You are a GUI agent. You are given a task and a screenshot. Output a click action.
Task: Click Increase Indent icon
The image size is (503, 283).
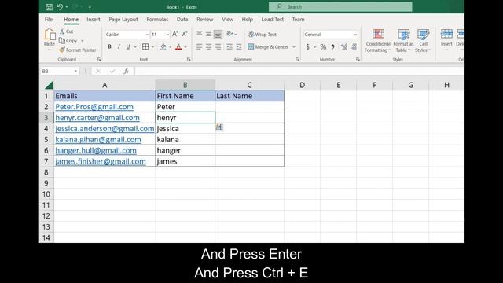[x=239, y=47]
